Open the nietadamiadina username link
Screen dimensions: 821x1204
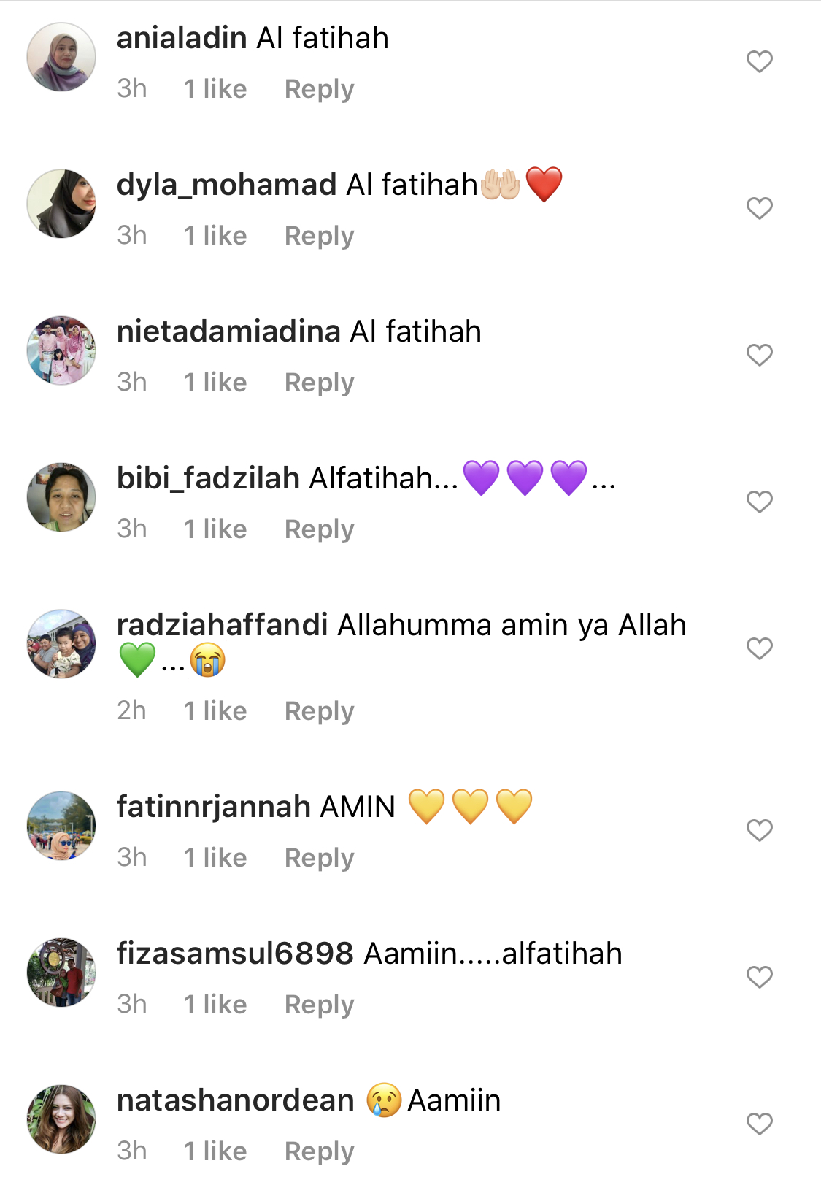click(x=228, y=331)
